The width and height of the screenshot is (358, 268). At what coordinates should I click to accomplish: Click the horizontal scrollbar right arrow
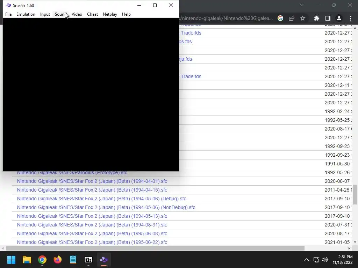[x=349, y=248]
